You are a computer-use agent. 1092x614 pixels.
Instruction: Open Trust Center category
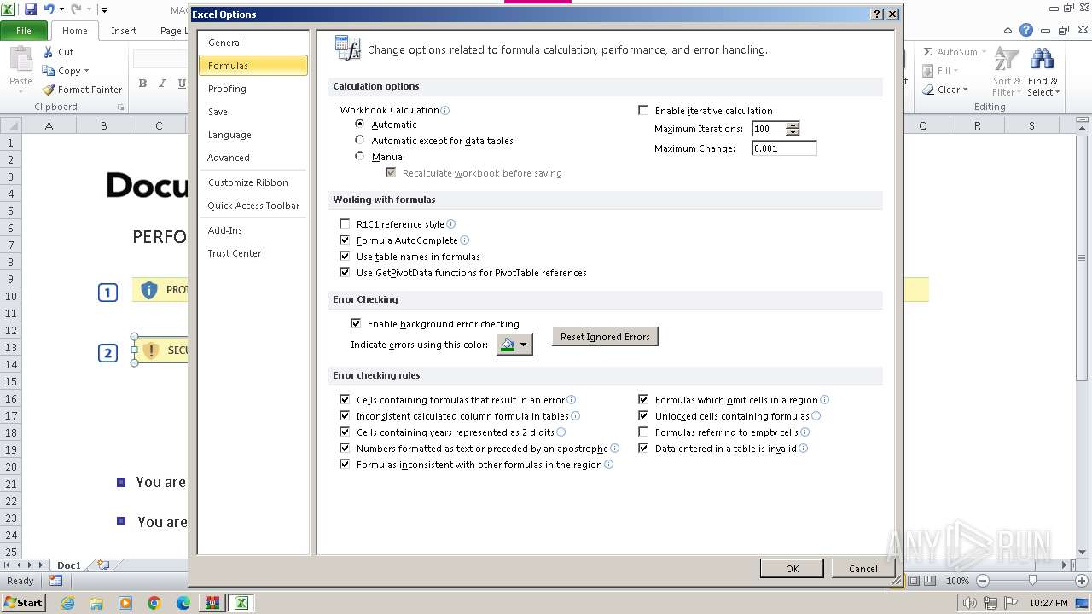click(253, 253)
